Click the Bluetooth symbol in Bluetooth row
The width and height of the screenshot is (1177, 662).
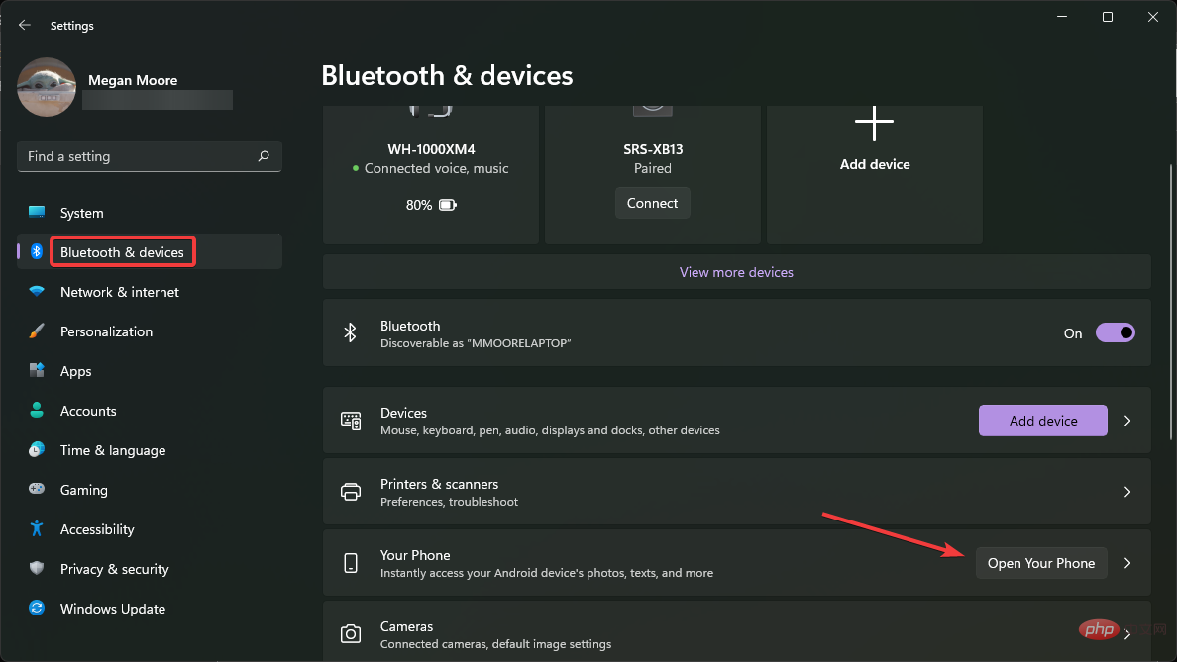point(350,332)
